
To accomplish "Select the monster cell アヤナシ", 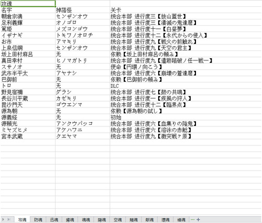I will (83, 73).
